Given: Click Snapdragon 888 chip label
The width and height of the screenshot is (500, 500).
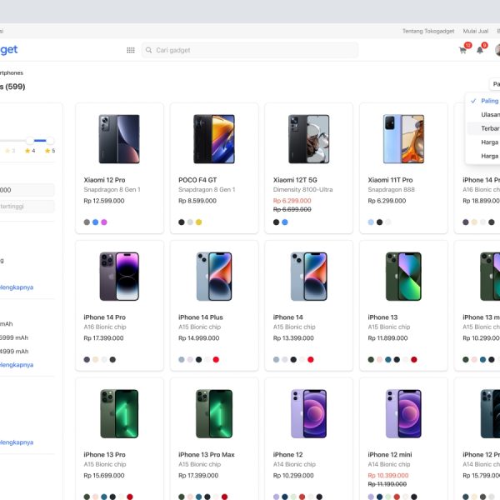Looking at the screenshot, I should (392, 190).
